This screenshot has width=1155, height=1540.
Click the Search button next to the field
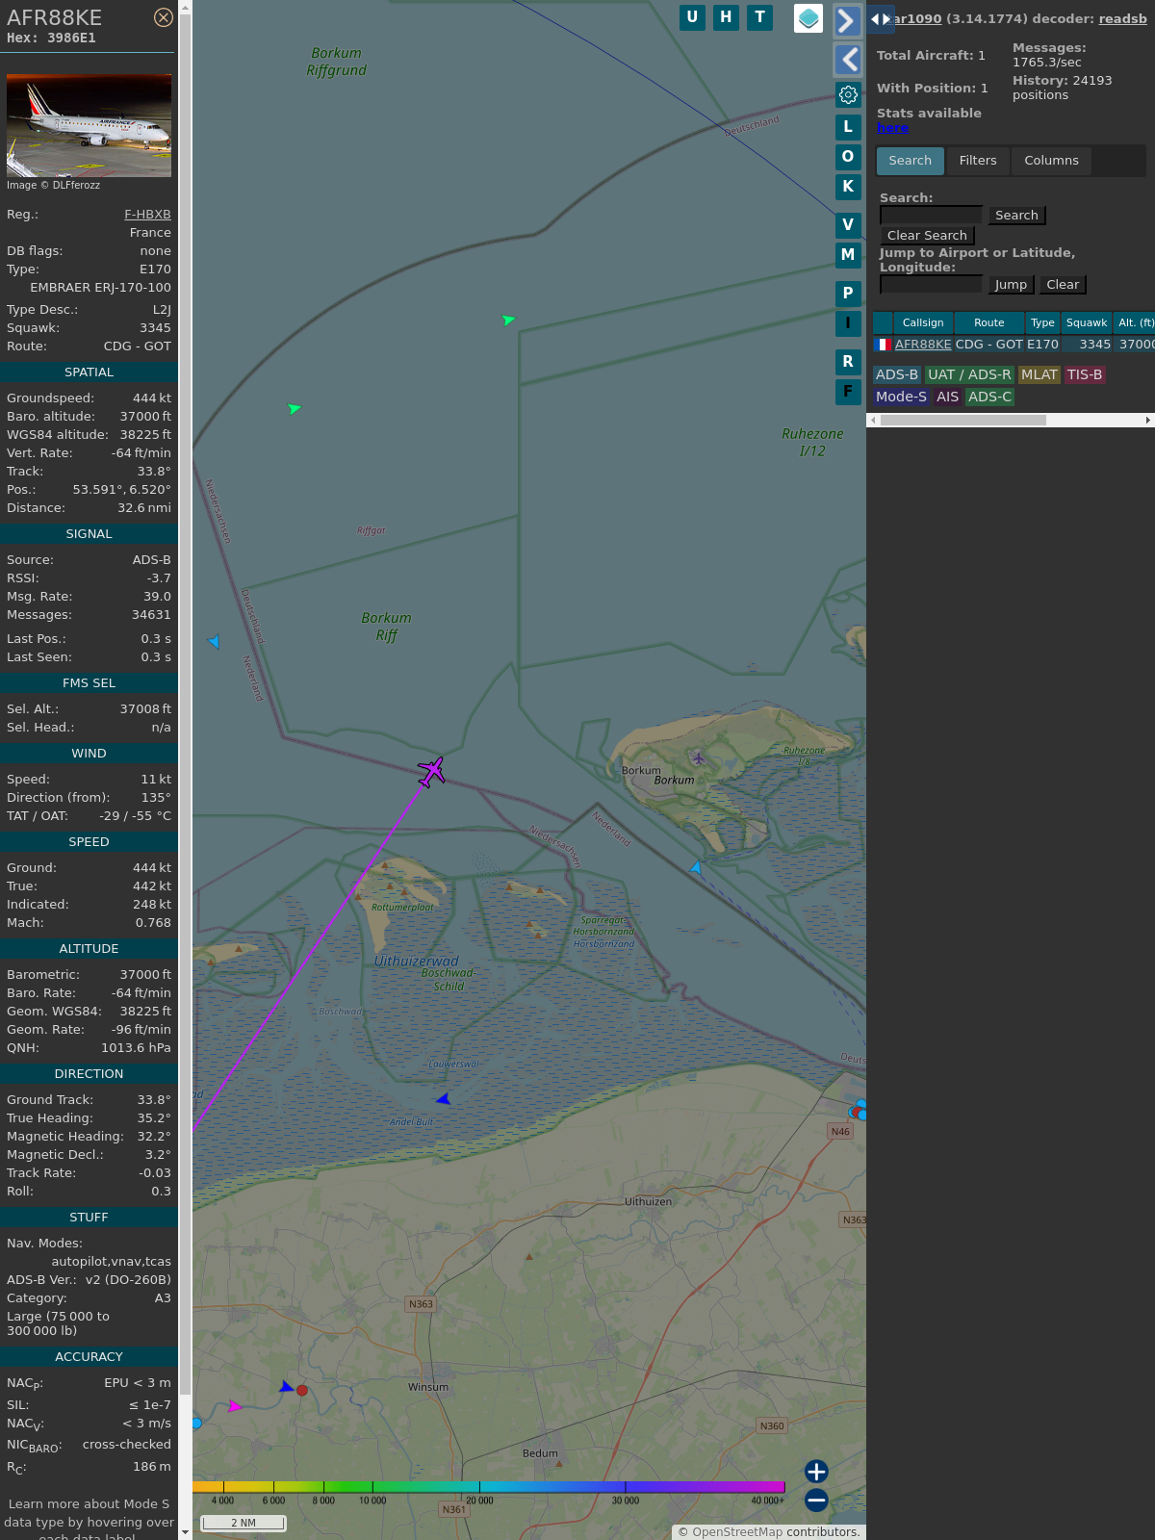1016,216
